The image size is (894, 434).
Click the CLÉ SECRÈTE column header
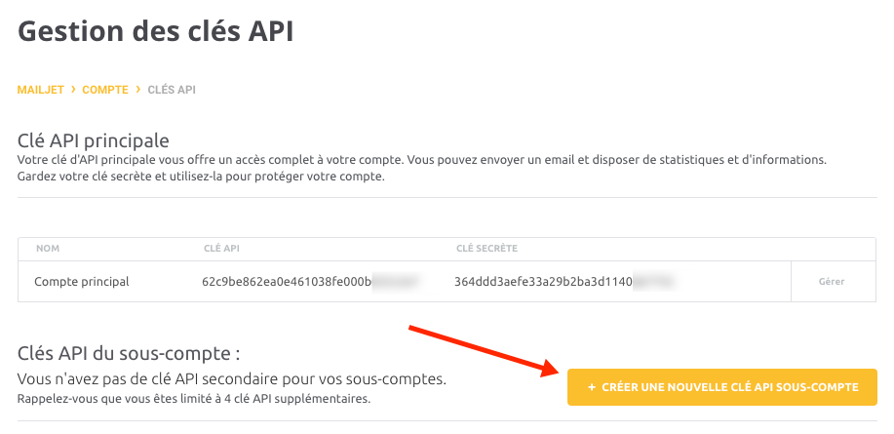coord(486,249)
